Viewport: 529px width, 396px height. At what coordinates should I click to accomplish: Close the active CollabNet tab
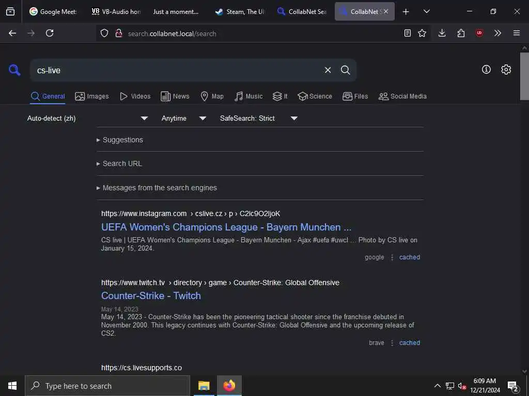tap(385, 11)
